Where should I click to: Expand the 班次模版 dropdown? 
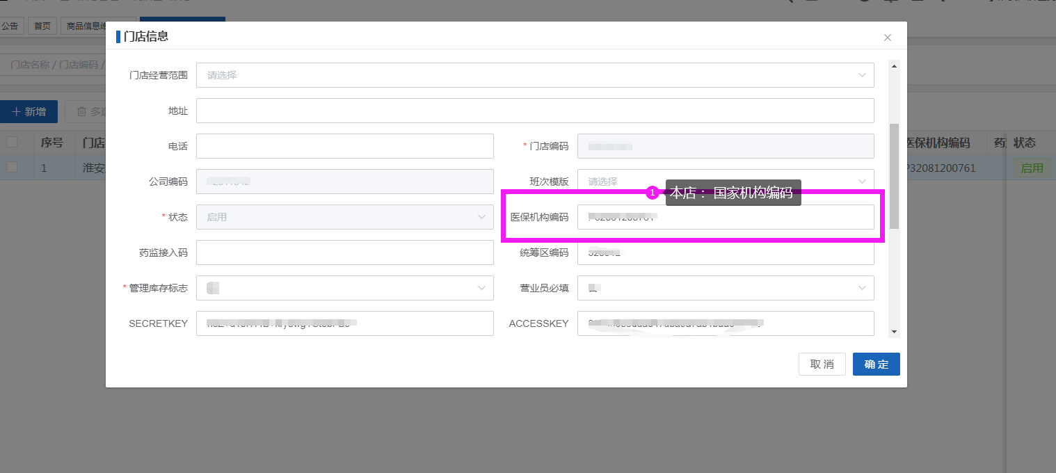(x=726, y=182)
